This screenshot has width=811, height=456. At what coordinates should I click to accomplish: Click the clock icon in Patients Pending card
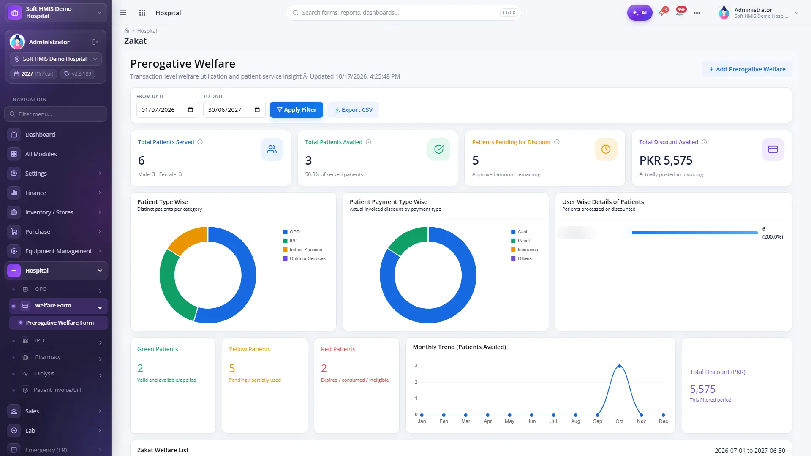click(x=606, y=149)
